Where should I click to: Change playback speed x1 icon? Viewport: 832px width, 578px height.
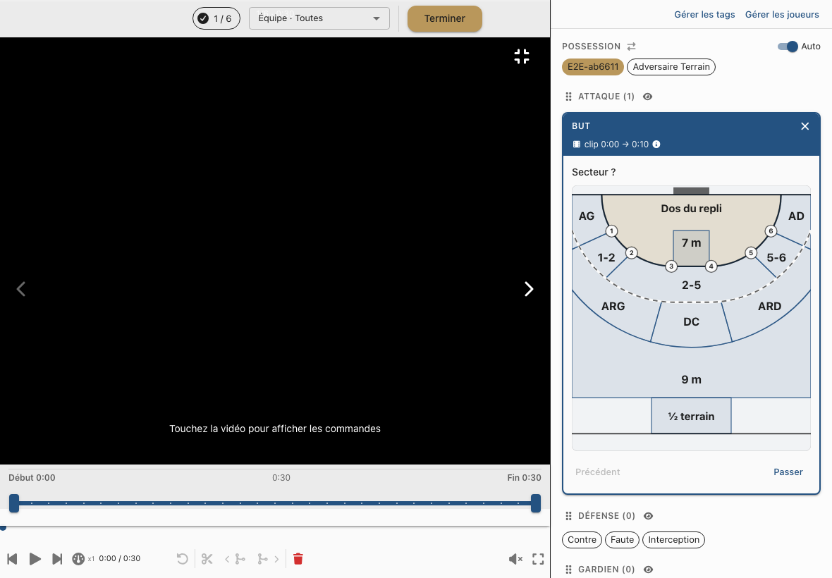point(78,559)
